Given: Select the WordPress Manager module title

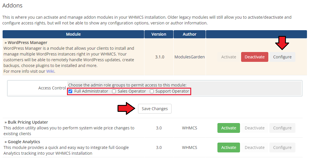Looking at the screenshot, I should (x=27, y=43).
